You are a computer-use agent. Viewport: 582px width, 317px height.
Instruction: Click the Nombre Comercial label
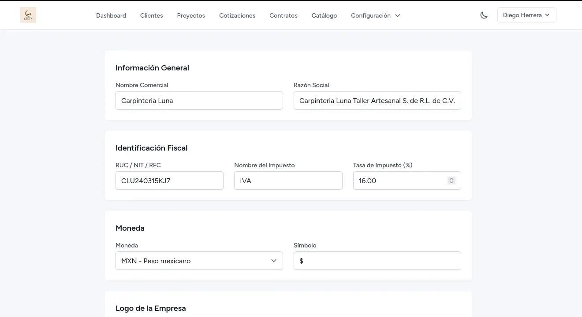tap(142, 85)
